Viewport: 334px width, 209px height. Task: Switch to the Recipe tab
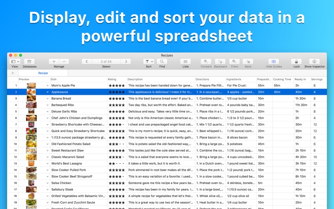(x=43, y=73)
